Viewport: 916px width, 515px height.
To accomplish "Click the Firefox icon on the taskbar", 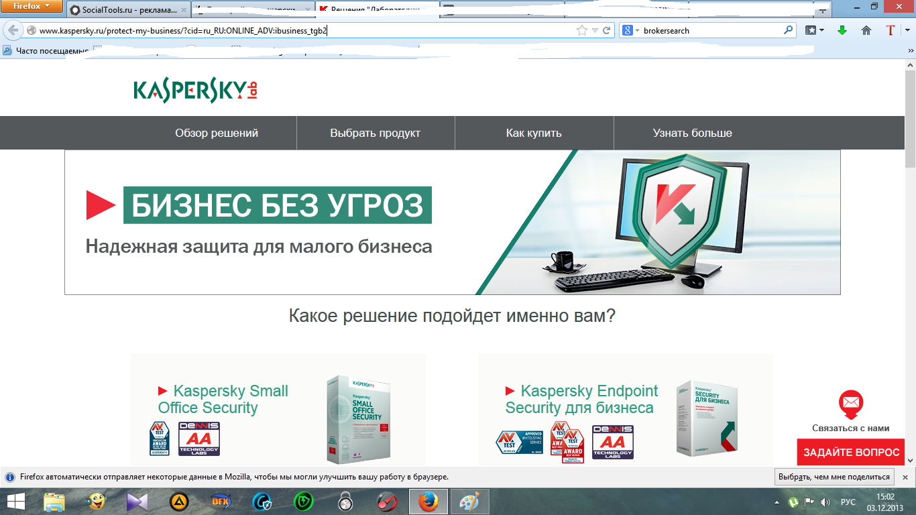I will click(428, 502).
